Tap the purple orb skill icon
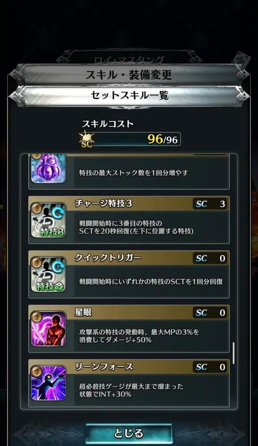Image resolution: width=258 pixels, height=446 pixels. click(x=49, y=169)
